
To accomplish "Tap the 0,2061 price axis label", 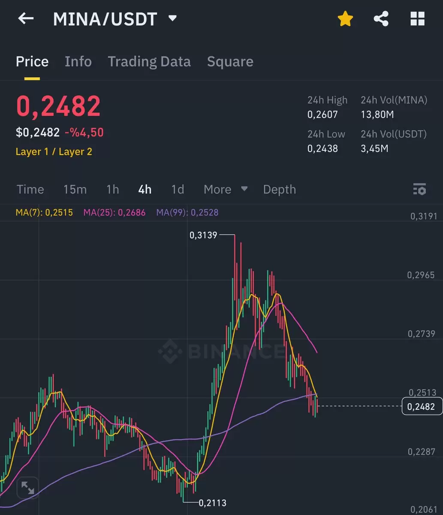I will coord(424,510).
